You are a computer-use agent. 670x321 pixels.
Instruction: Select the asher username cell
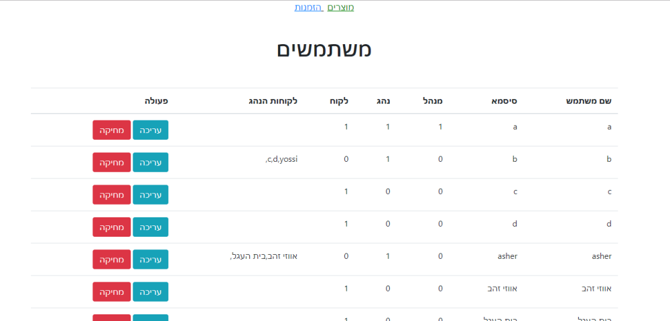click(601, 255)
